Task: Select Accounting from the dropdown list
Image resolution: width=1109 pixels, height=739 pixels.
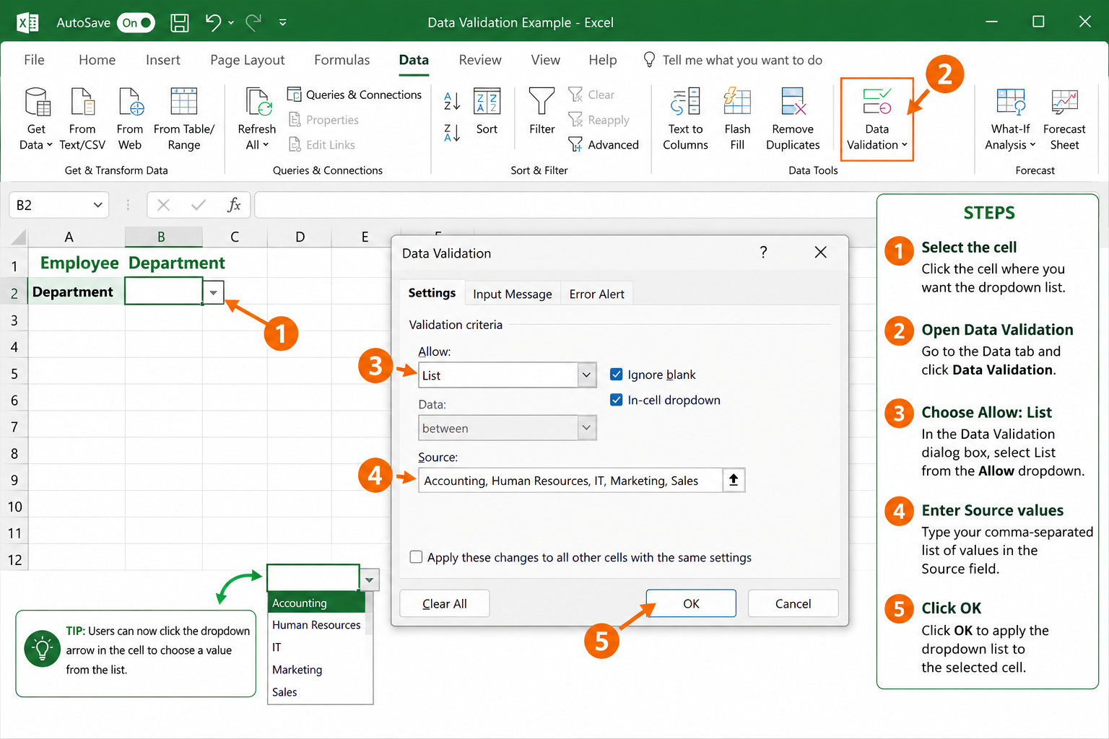Action: coord(316,603)
